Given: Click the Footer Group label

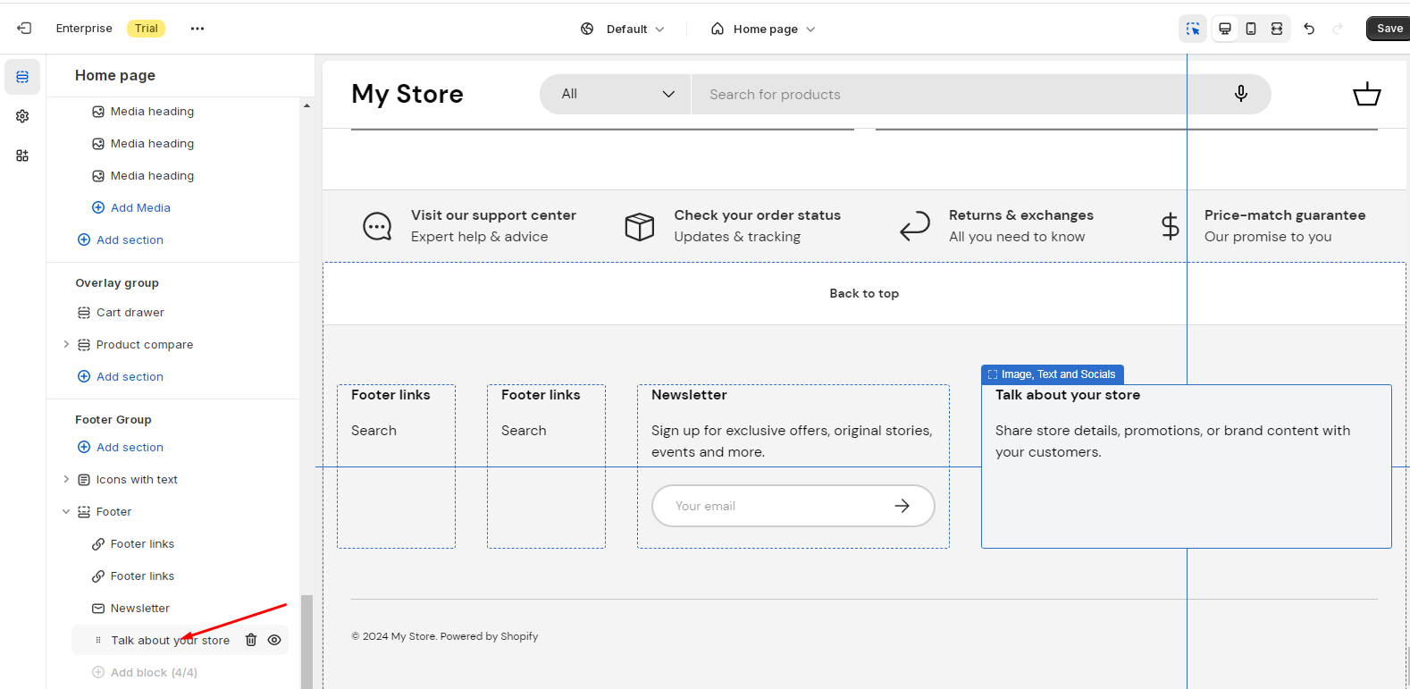Looking at the screenshot, I should pos(113,419).
